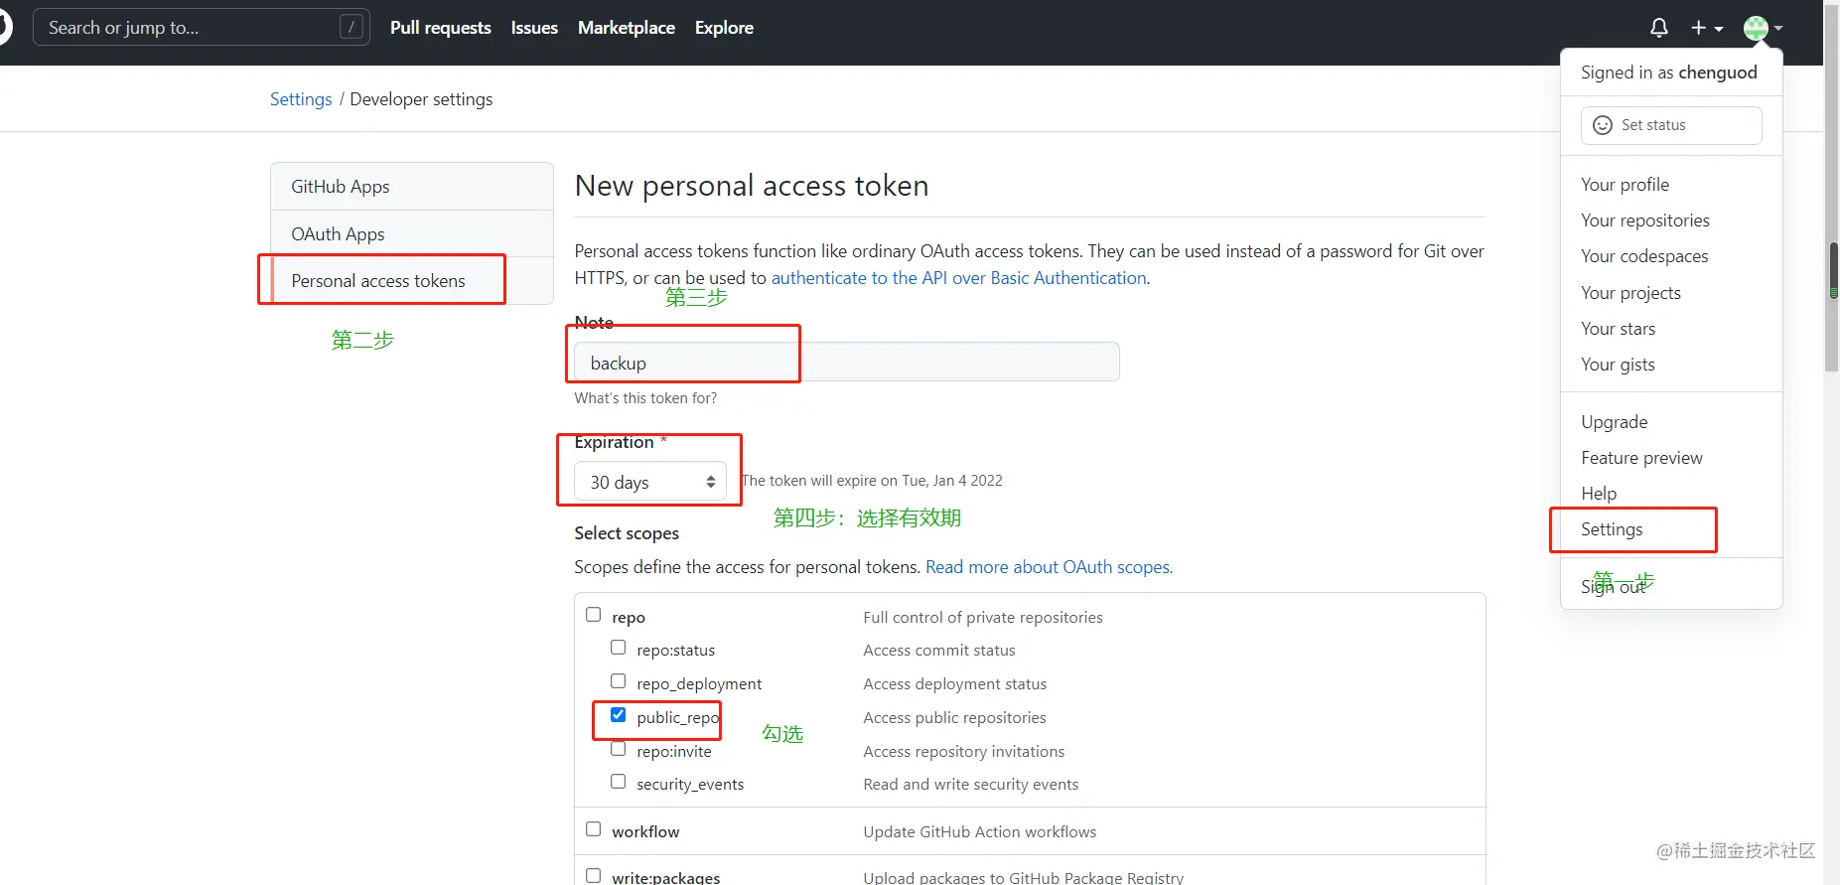The width and height of the screenshot is (1840, 885).
Task: Open the plus create-new menu
Action: pyautogui.click(x=1706, y=28)
